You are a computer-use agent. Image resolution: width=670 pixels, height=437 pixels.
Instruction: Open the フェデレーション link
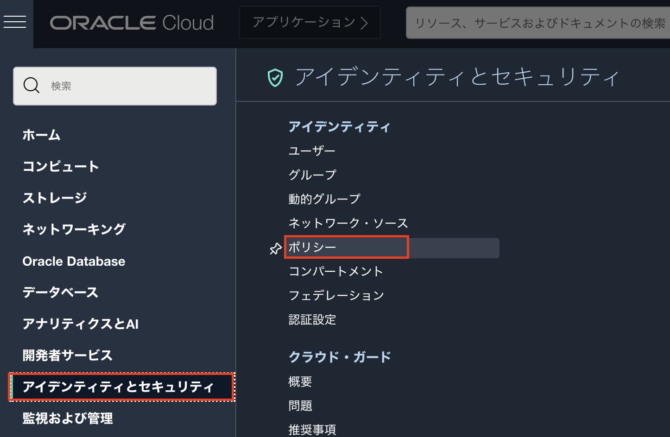(x=336, y=295)
